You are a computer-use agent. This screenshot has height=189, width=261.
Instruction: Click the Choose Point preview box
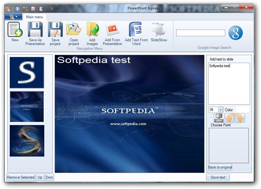[x=229, y=146]
